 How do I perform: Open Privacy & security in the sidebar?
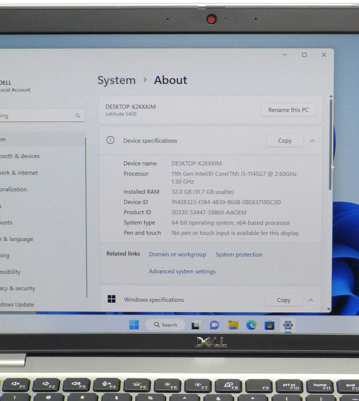[18, 288]
